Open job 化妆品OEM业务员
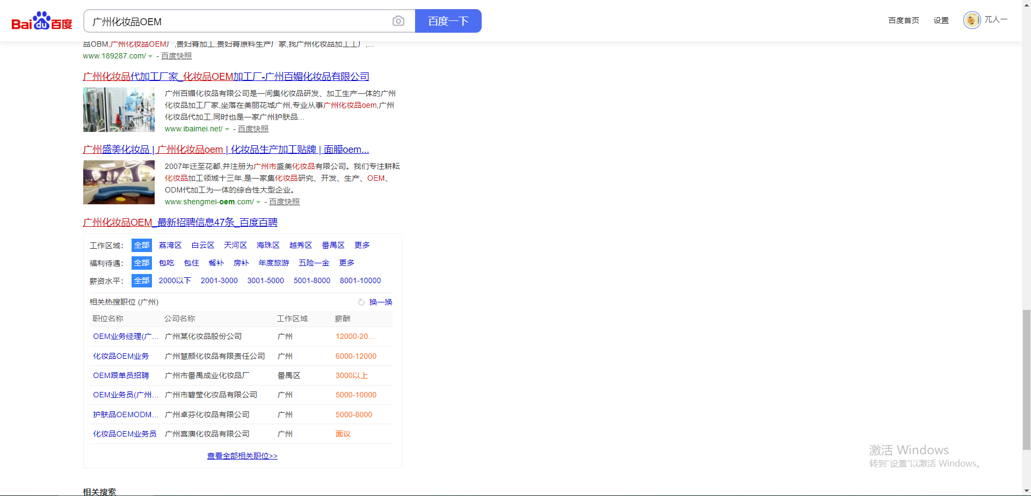Viewport: 1031px width, 496px height. 125,434
